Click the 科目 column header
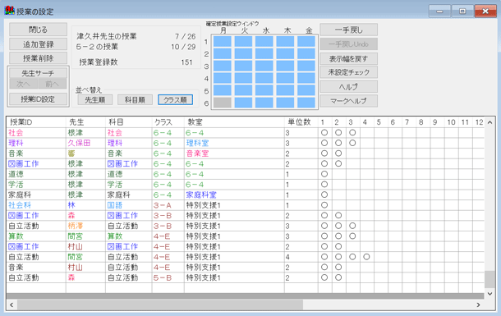 [129, 122]
